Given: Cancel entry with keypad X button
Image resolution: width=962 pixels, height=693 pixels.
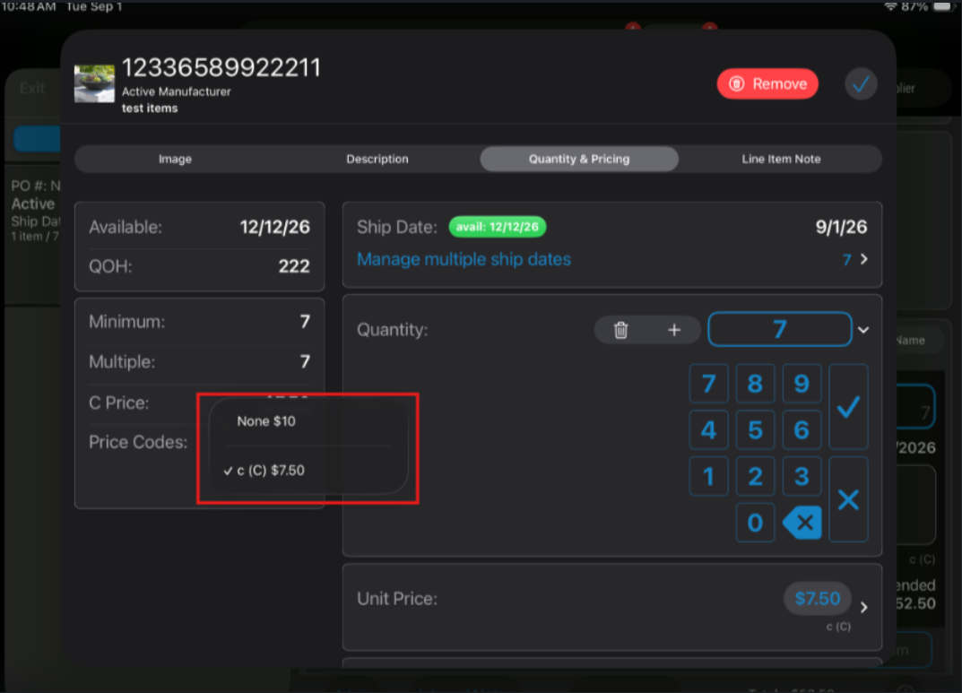Looking at the screenshot, I should (x=848, y=499).
